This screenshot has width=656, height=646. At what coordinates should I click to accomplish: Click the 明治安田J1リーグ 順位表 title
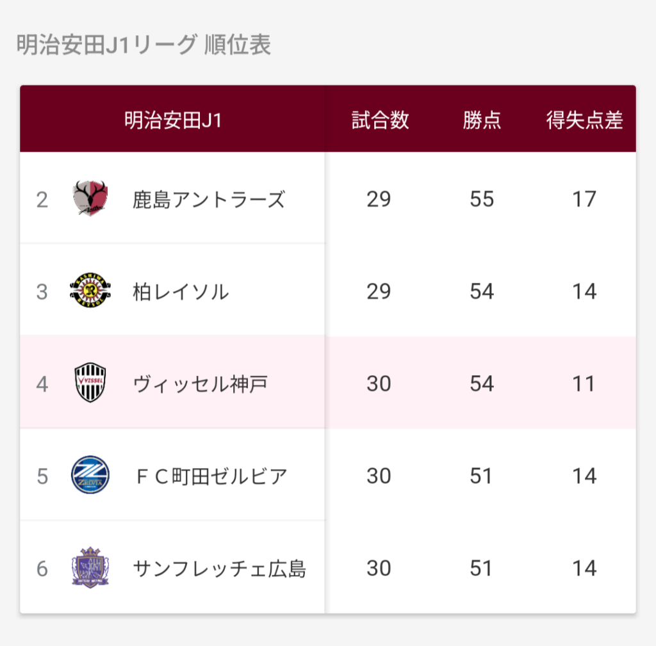pyautogui.click(x=143, y=45)
